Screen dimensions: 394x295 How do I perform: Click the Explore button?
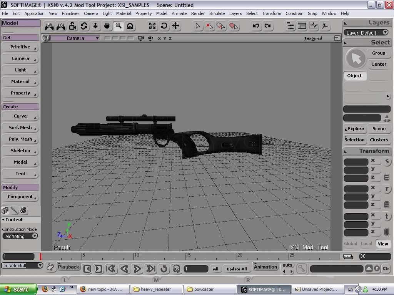tap(354, 129)
